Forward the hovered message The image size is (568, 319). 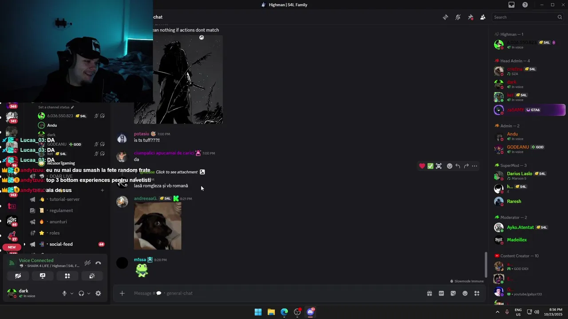(x=466, y=166)
